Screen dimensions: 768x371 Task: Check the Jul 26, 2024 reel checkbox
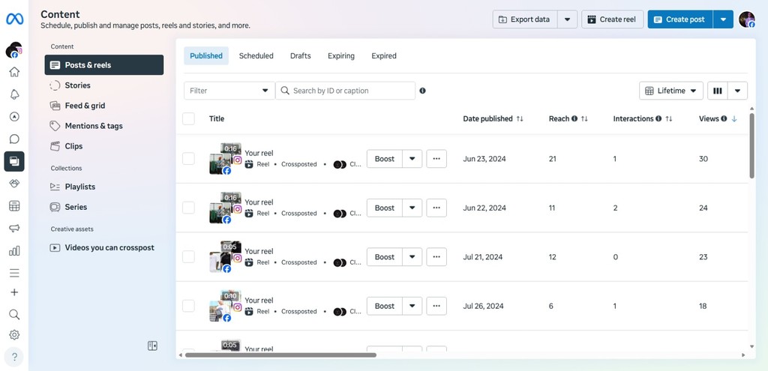pos(188,306)
